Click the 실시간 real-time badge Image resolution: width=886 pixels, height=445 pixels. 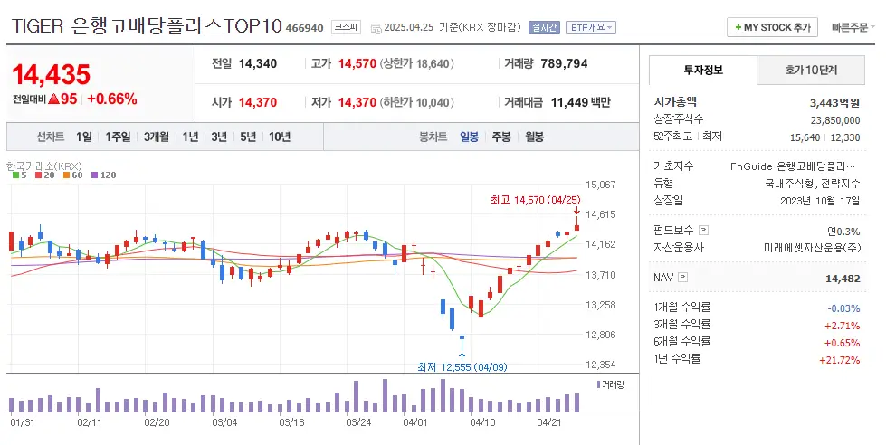click(x=546, y=27)
